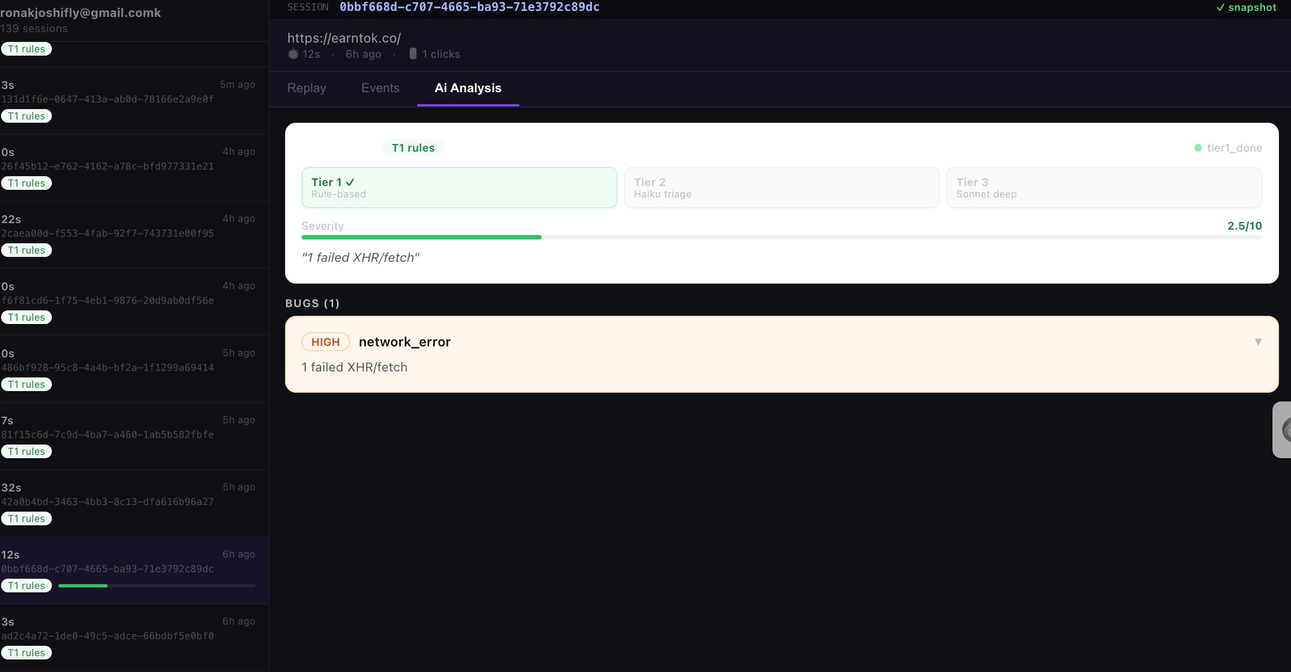Click the stopwatch duration icon beside 12s
The width and height of the screenshot is (1291, 672).
tap(293, 54)
